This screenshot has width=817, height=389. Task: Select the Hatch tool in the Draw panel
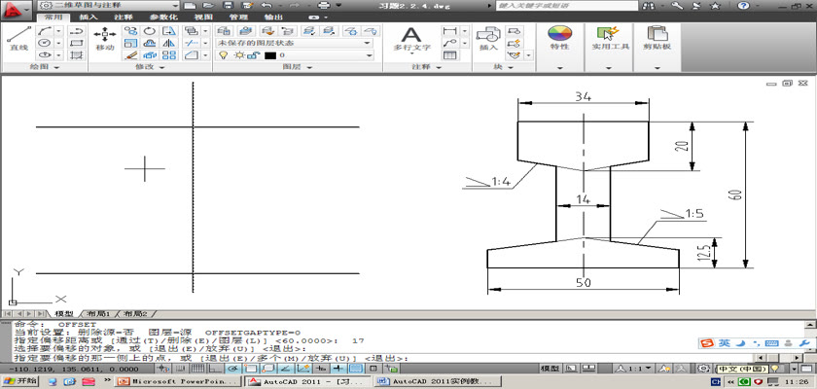pos(77,54)
